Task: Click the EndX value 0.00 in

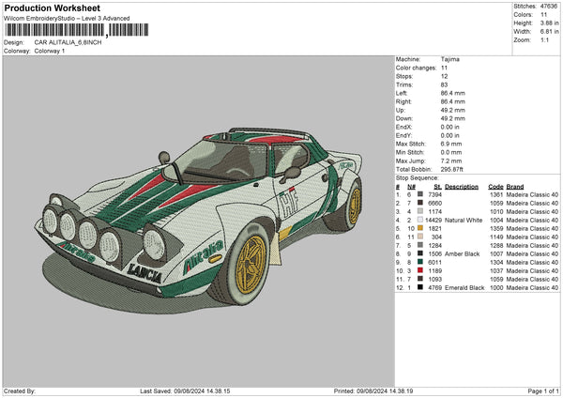Action: [449, 127]
